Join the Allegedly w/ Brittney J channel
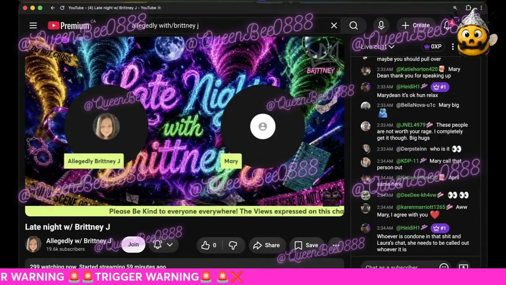The width and height of the screenshot is (506, 285). pyautogui.click(x=133, y=245)
